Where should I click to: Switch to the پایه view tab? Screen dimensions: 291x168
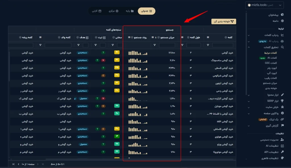point(130,11)
